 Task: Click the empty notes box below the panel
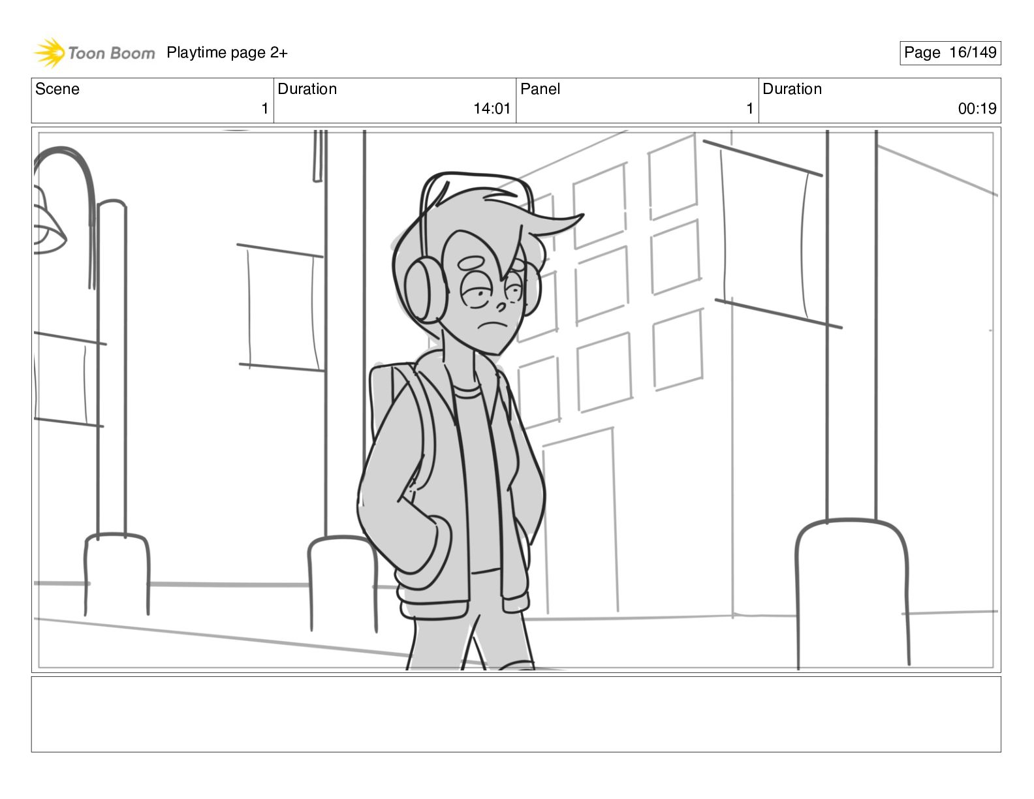[x=516, y=714]
